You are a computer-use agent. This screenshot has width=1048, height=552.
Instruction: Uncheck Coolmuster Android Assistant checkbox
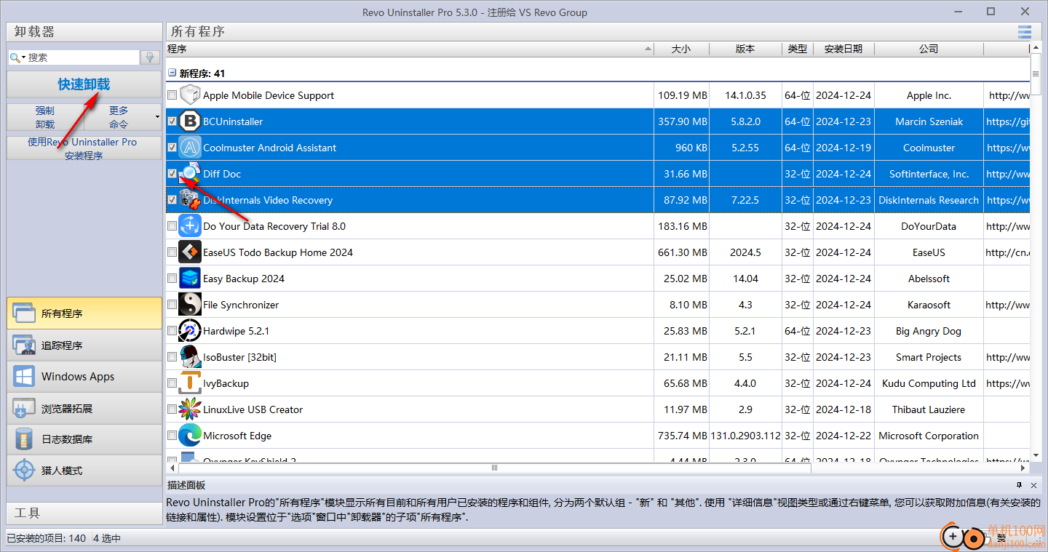coord(172,148)
